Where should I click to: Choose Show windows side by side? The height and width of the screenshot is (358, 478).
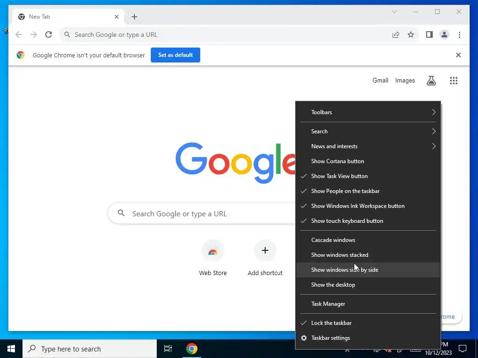pos(368,270)
